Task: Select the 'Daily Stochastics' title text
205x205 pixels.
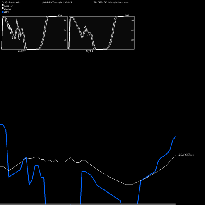Action: point(11,2)
